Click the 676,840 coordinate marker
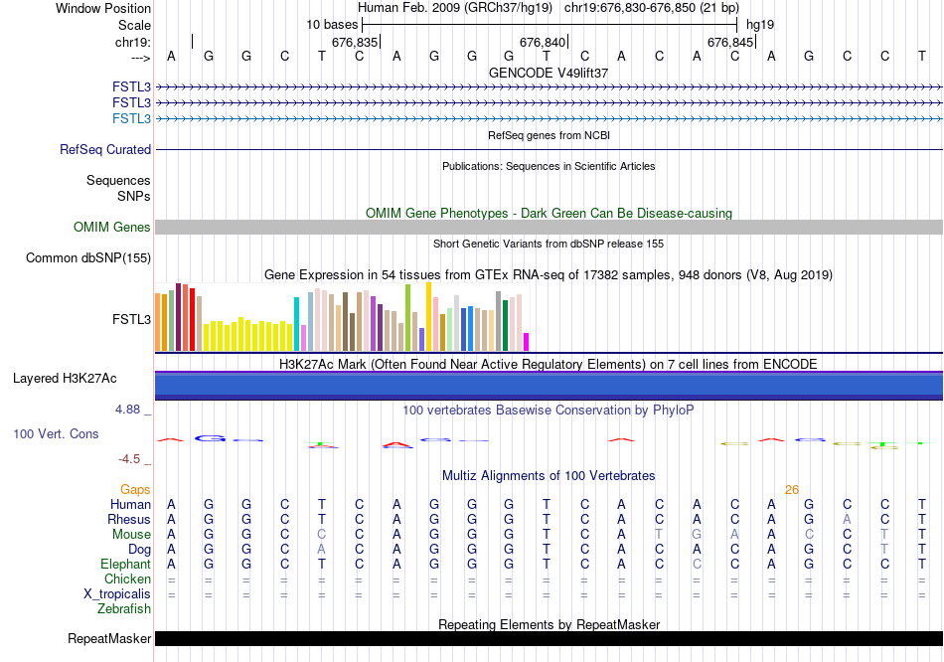 click(543, 42)
